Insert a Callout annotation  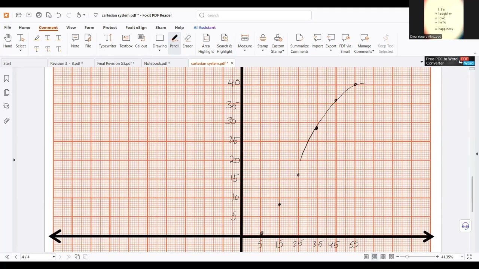coord(141,41)
